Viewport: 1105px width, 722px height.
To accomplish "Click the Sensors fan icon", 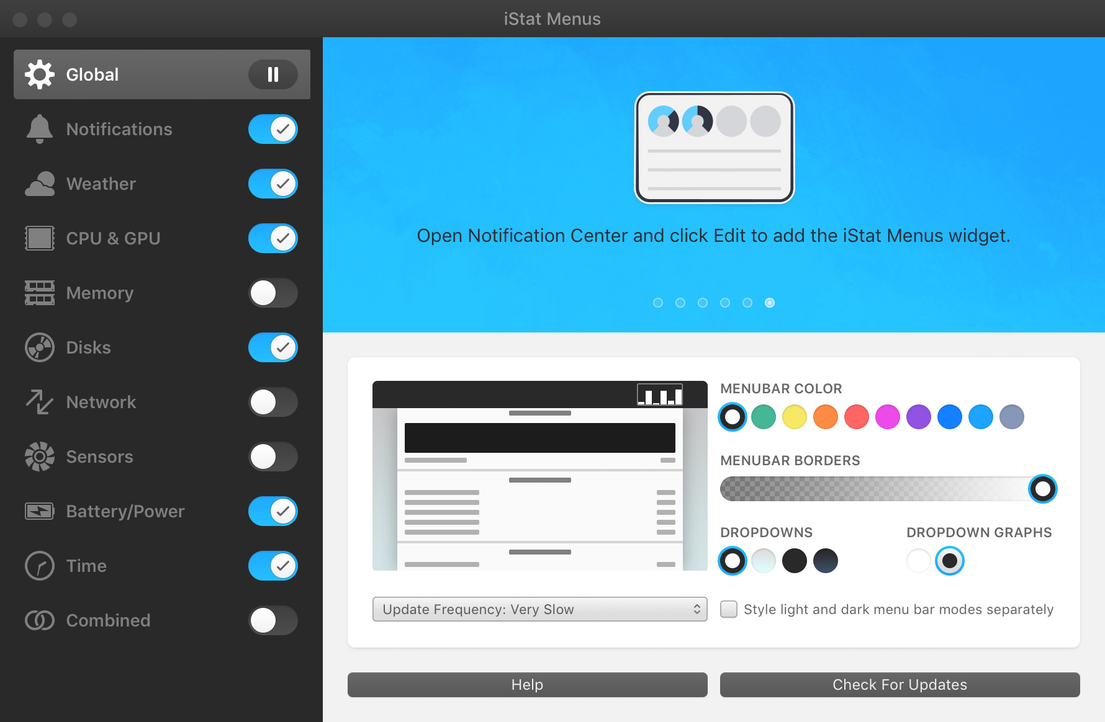I will pos(40,457).
